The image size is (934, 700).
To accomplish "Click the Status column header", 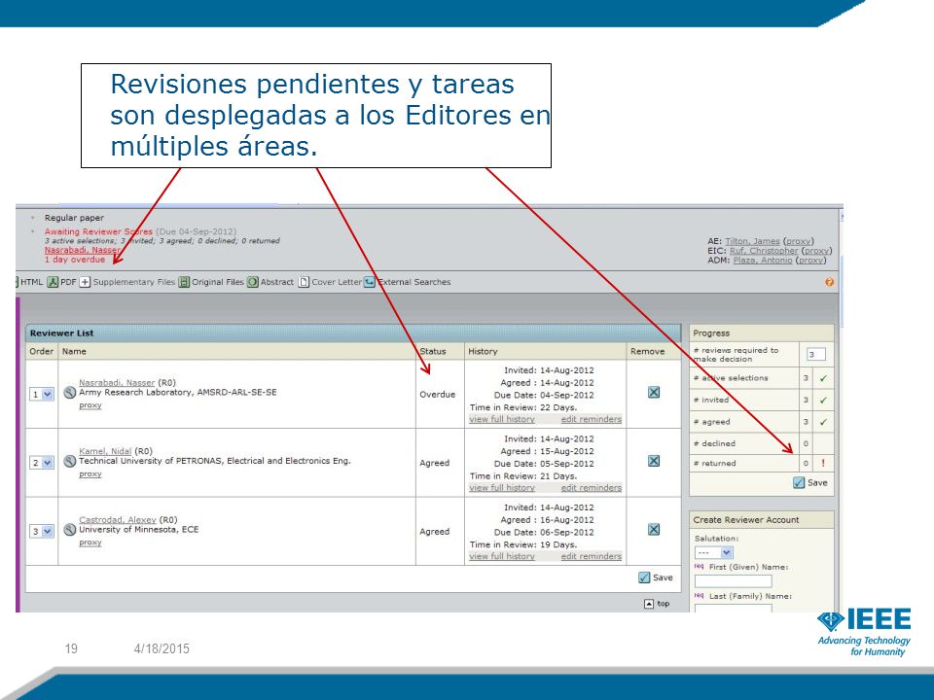I will click(x=432, y=351).
